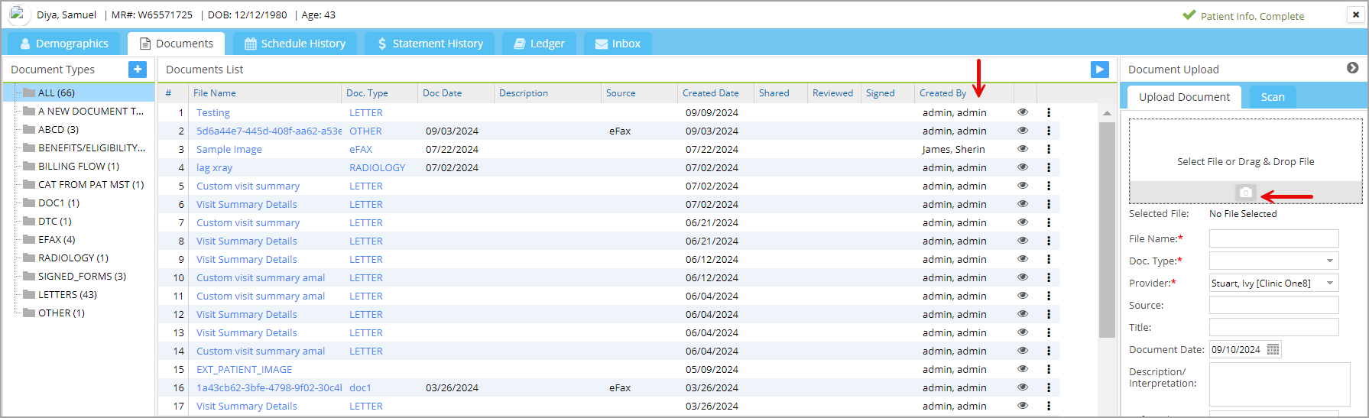
Task: Open the Sample Image file link
Action: [229, 150]
